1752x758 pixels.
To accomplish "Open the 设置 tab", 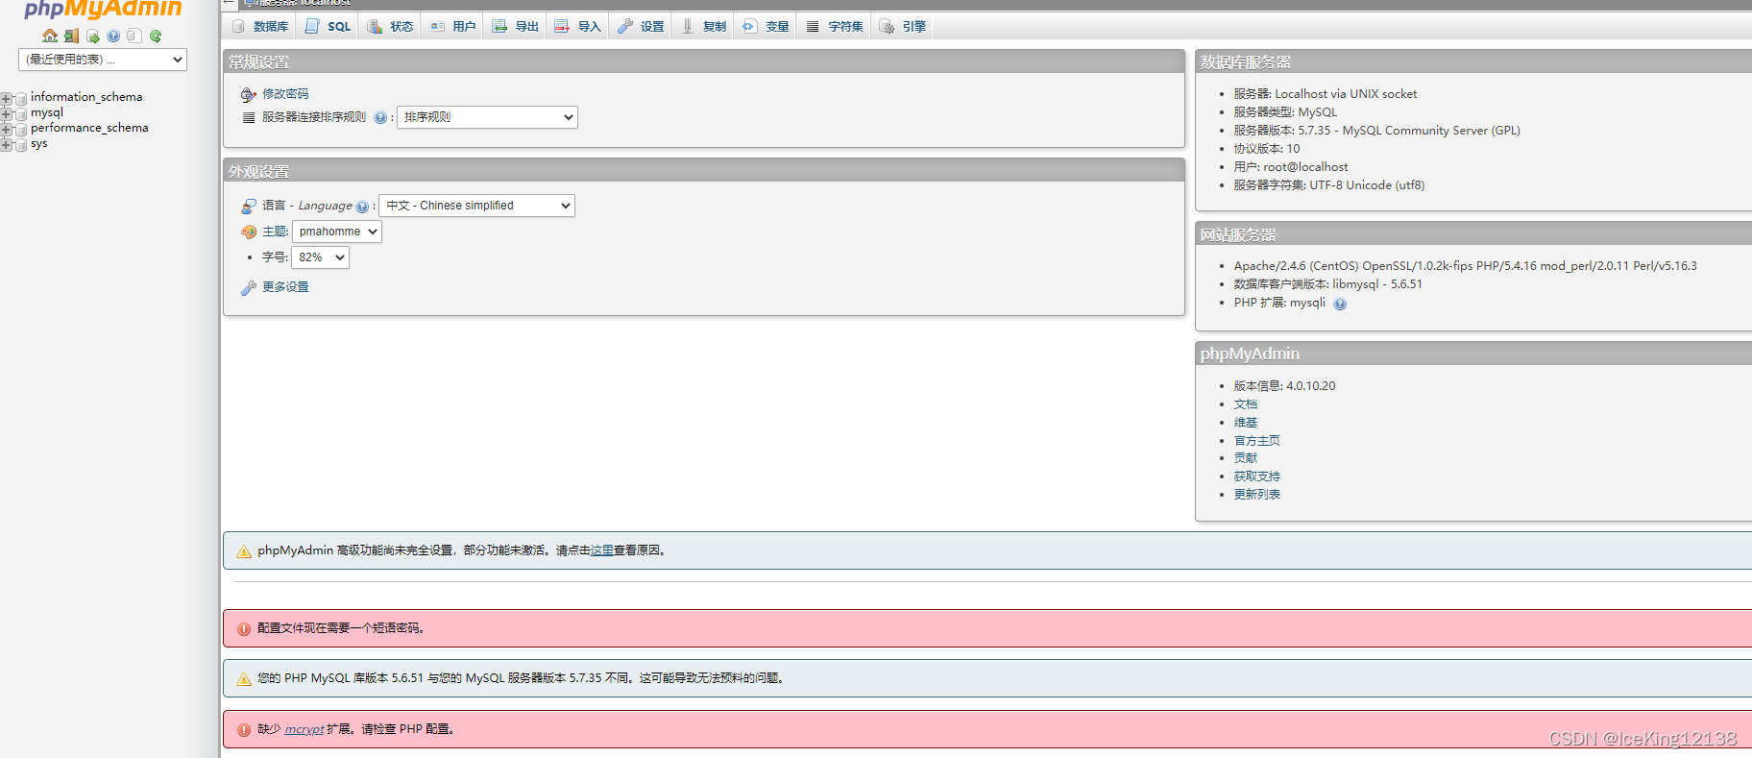I will point(641,26).
